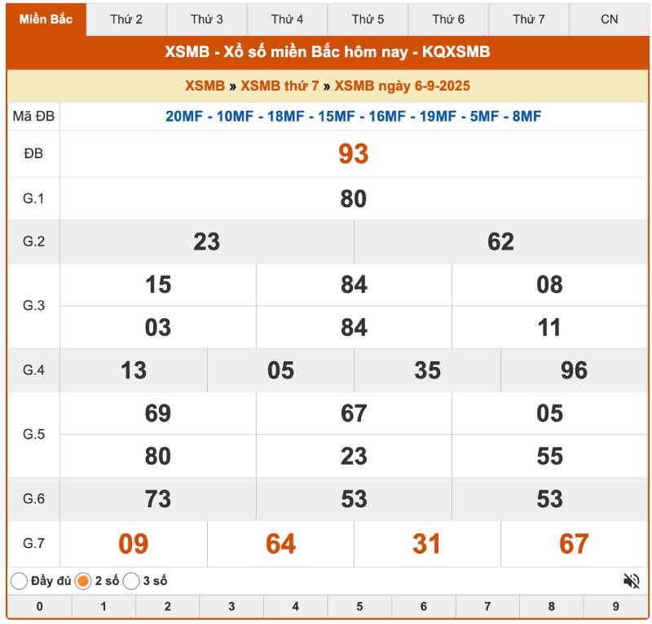Click digit 3 in the bottom number row
652x624 pixels.
231,607
